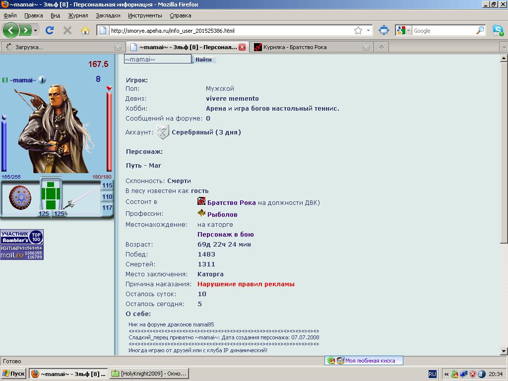Click the Братство Рока clan emblem icon
508x381 pixels.
(201, 201)
